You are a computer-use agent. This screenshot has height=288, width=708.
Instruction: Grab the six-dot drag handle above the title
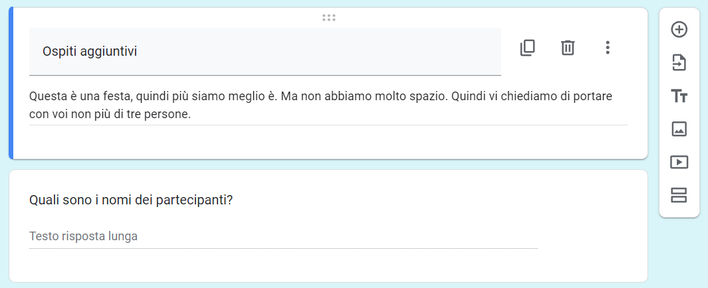coord(328,17)
